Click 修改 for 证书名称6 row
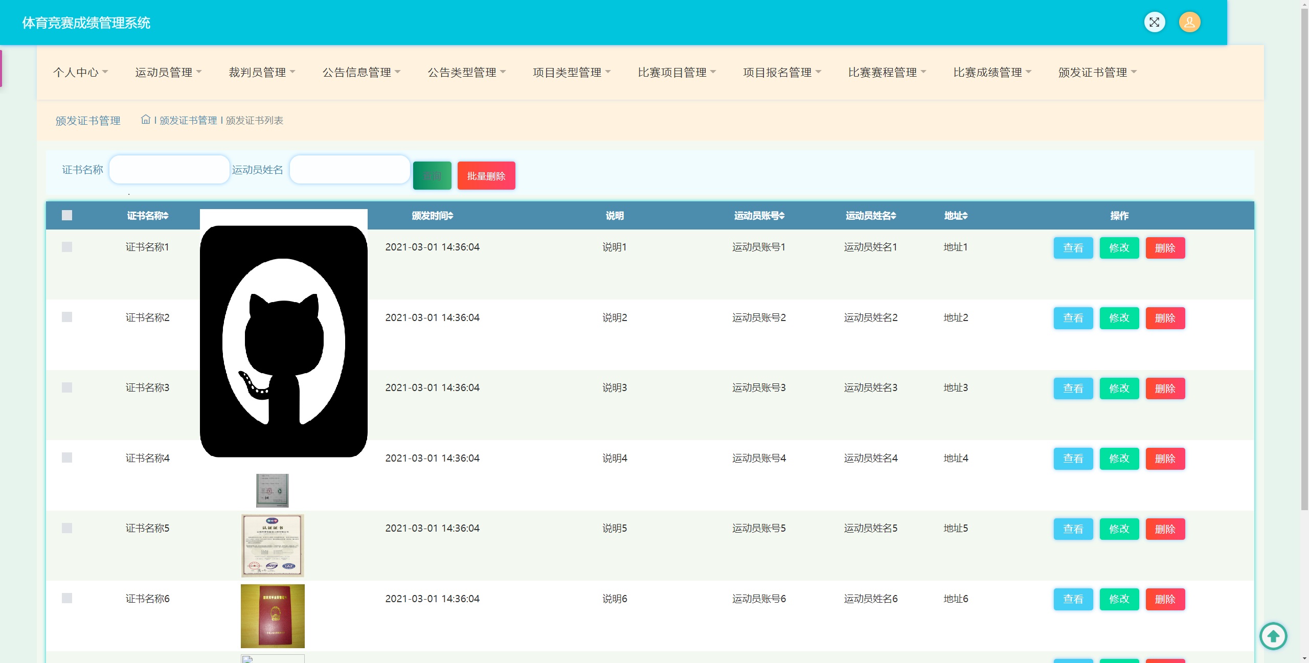1309x663 pixels. click(1119, 599)
